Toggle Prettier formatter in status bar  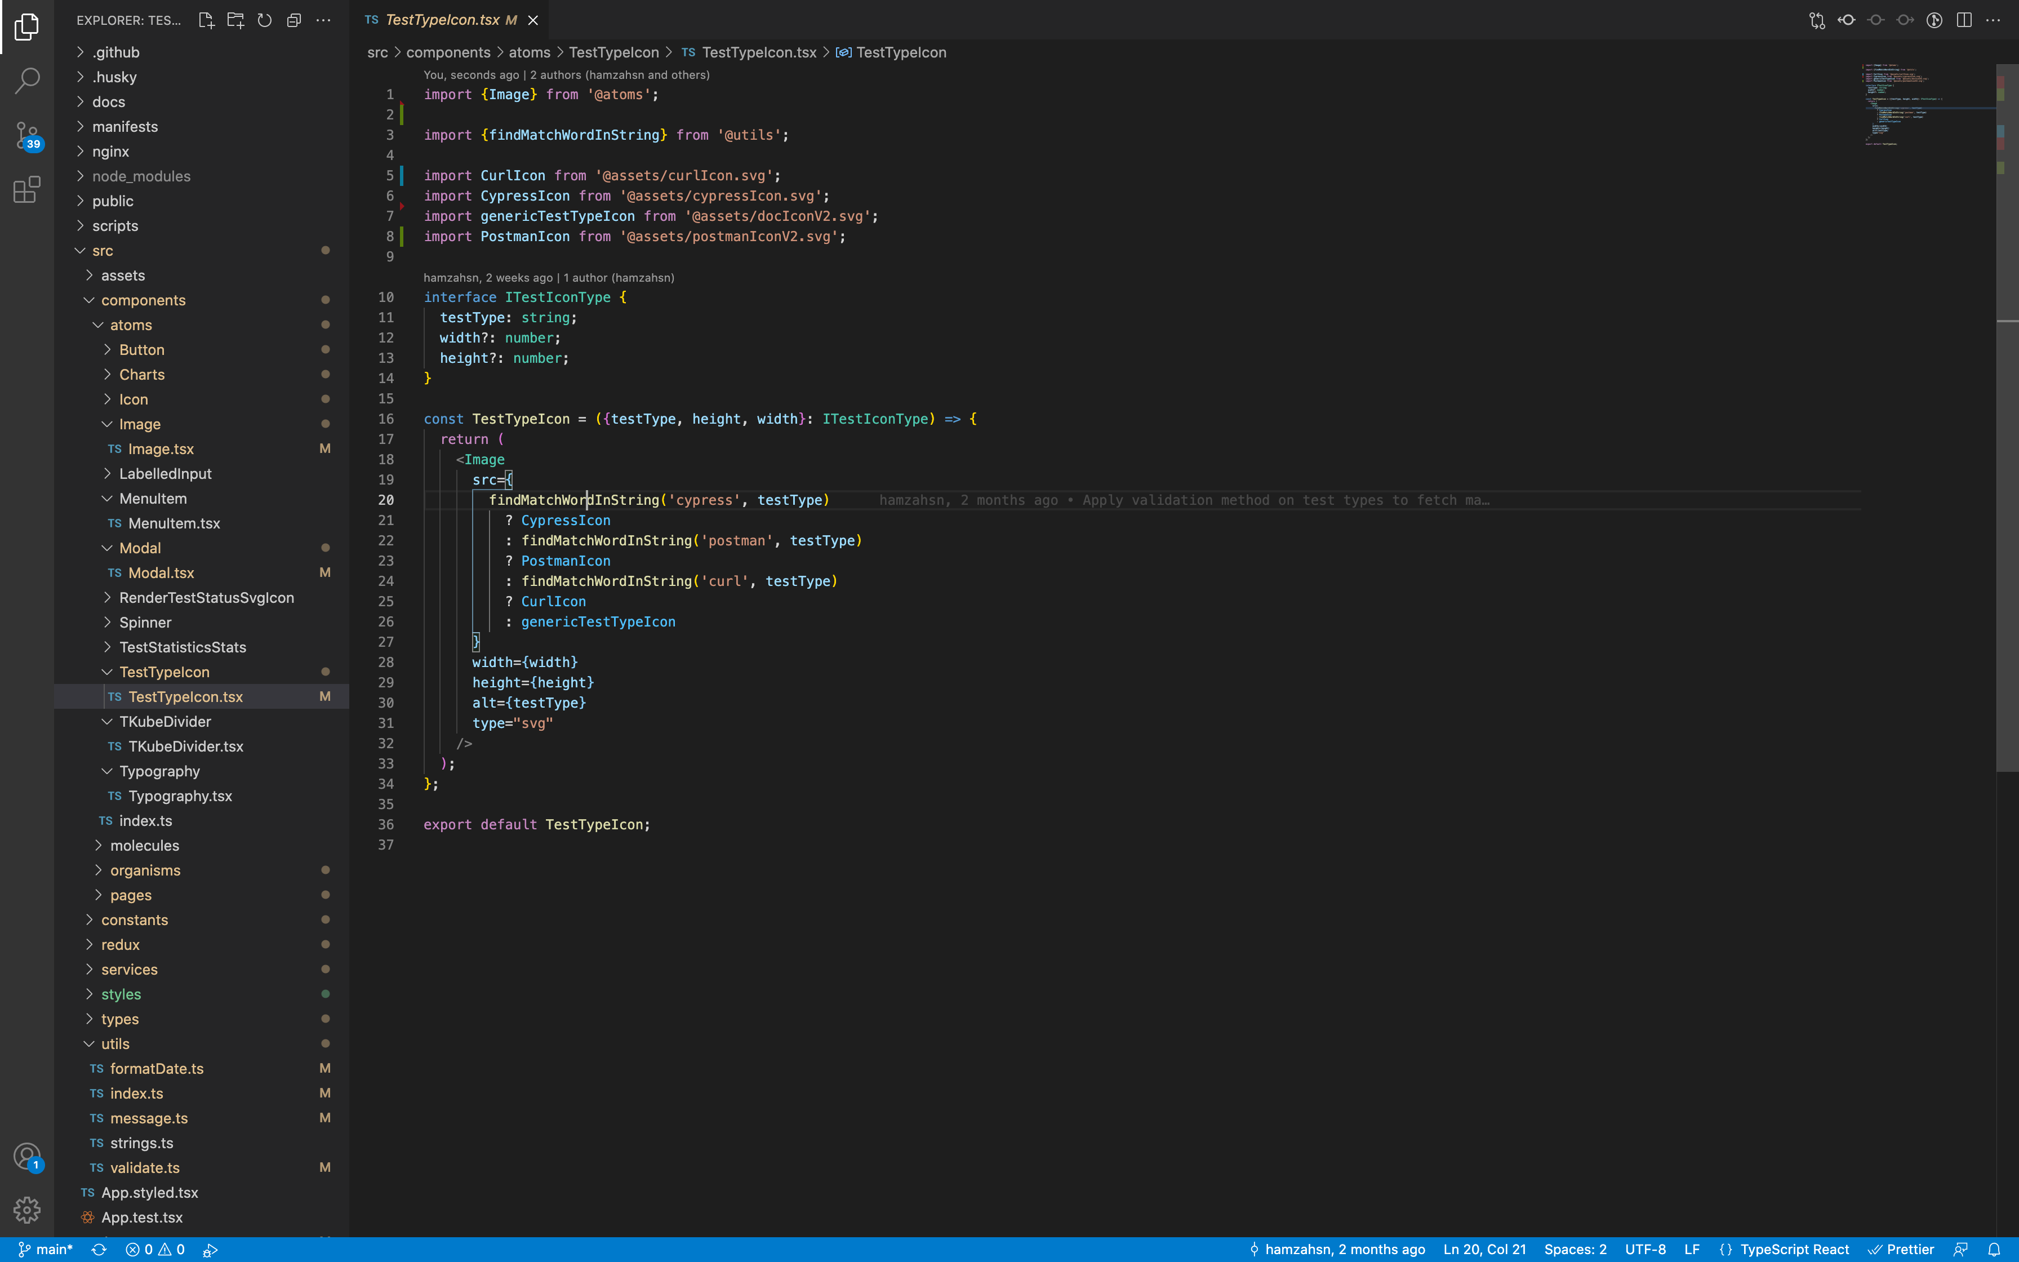[x=1901, y=1250]
